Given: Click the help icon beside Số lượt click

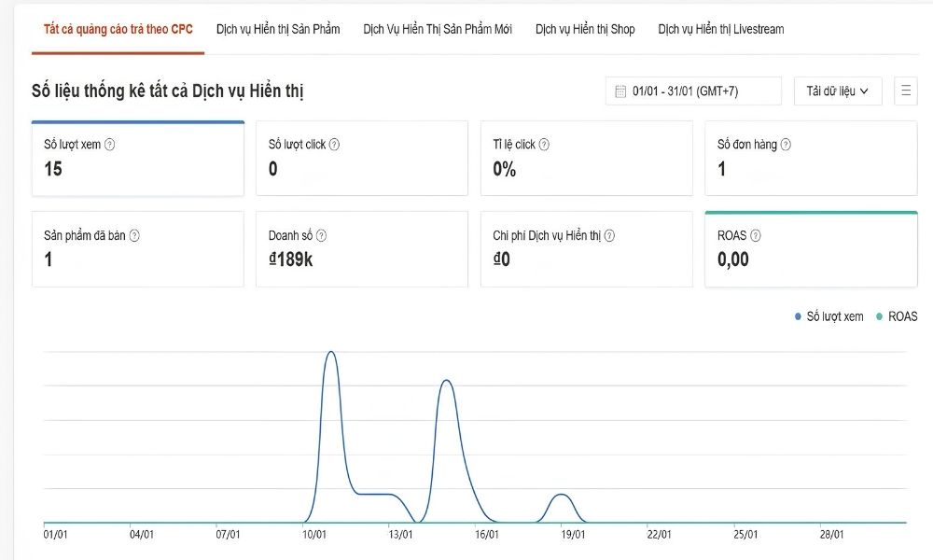Looking at the screenshot, I should point(334,145).
